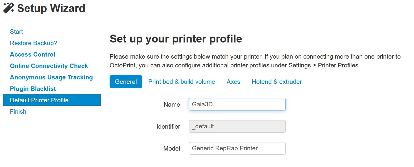Open the Hotend & extruder tab
The width and height of the screenshot is (414, 167).
[x=277, y=82]
